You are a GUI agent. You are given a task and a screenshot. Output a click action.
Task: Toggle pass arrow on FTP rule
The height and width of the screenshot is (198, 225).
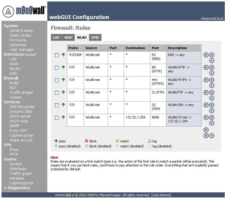(63, 92)
